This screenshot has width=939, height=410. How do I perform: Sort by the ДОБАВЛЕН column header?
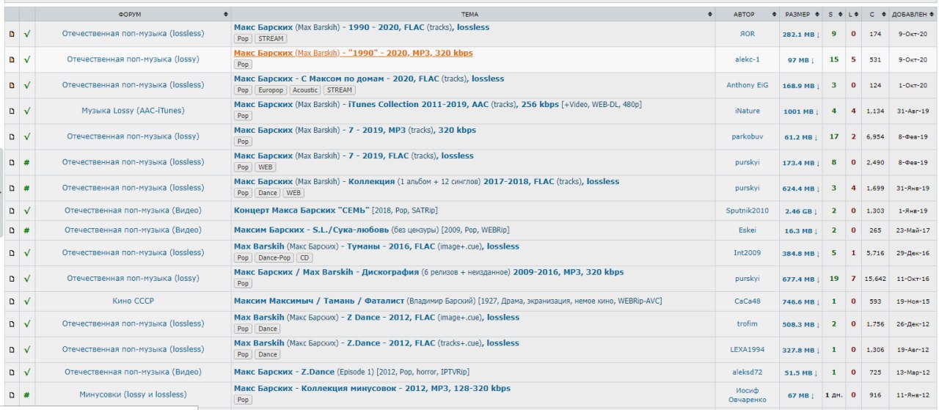click(913, 14)
